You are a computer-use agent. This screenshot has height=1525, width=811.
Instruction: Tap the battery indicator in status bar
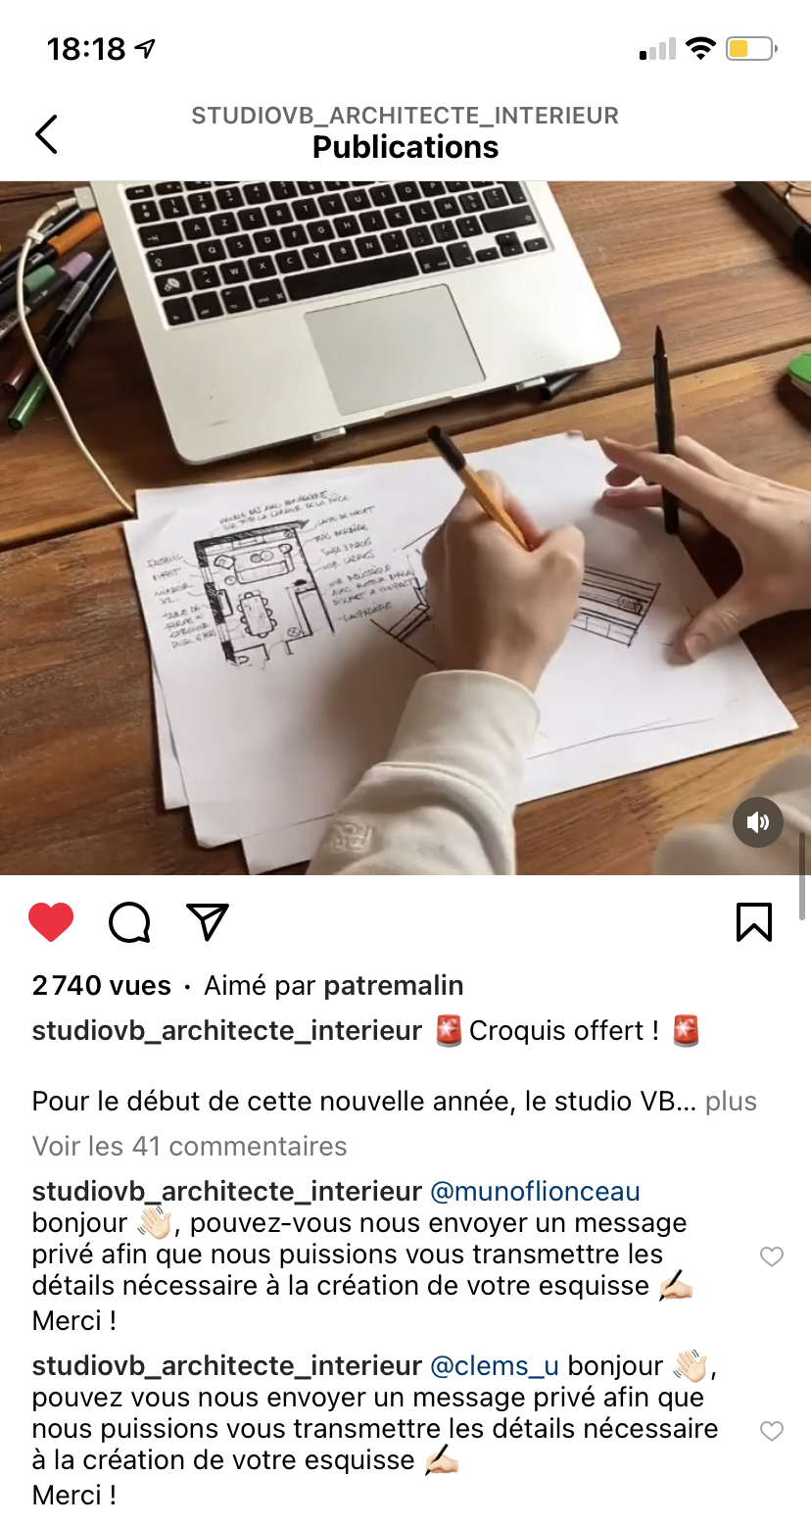(x=751, y=48)
